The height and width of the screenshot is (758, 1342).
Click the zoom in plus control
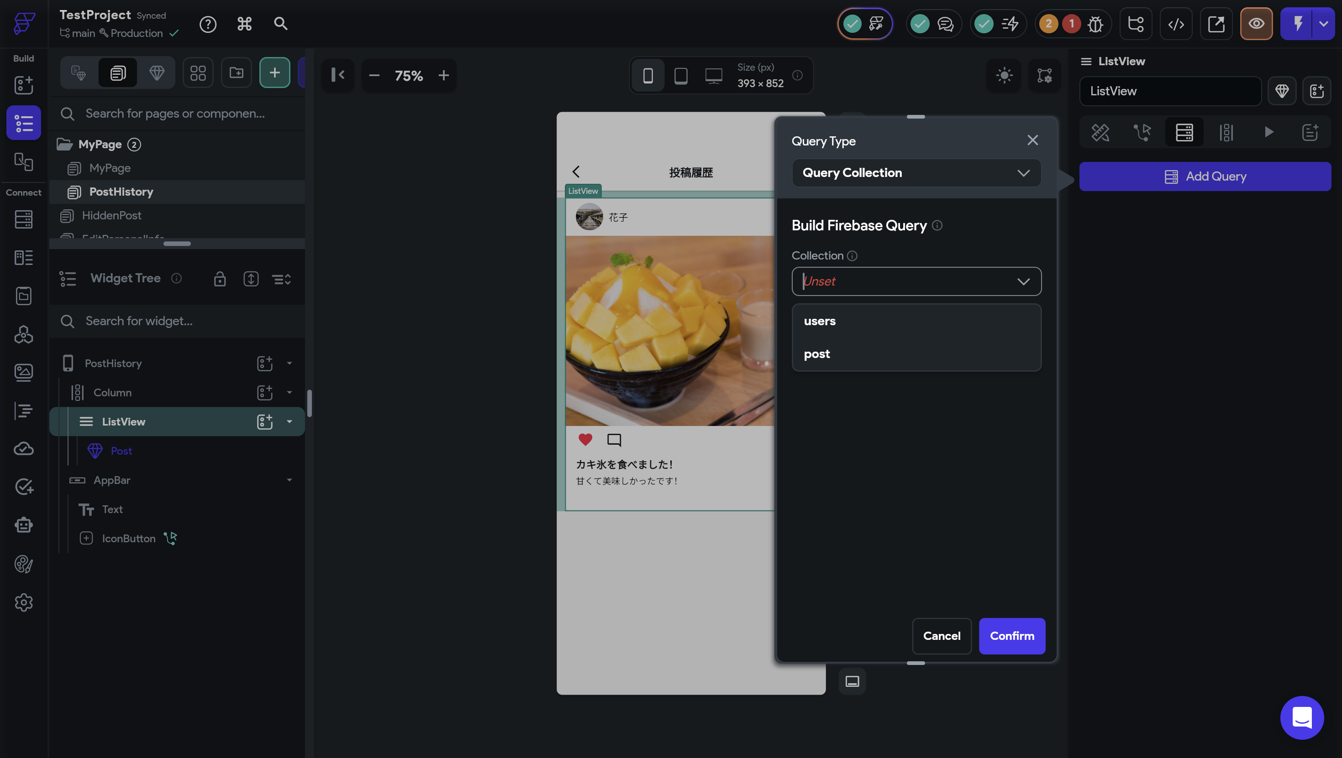coord(443,76)
